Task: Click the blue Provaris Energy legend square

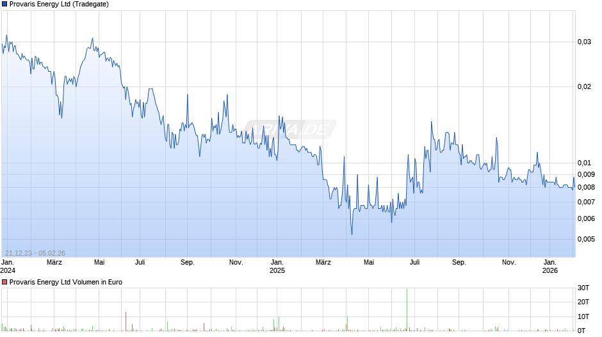Action: click(x=4, y=4)
